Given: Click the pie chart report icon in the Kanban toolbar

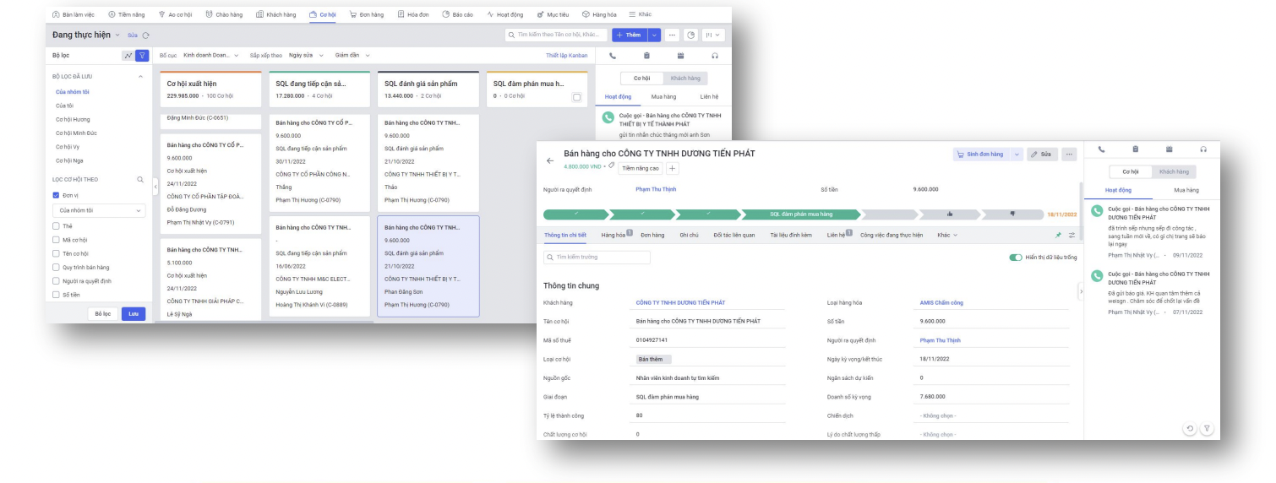Looking at the screenshot, I should click(690, 35).
